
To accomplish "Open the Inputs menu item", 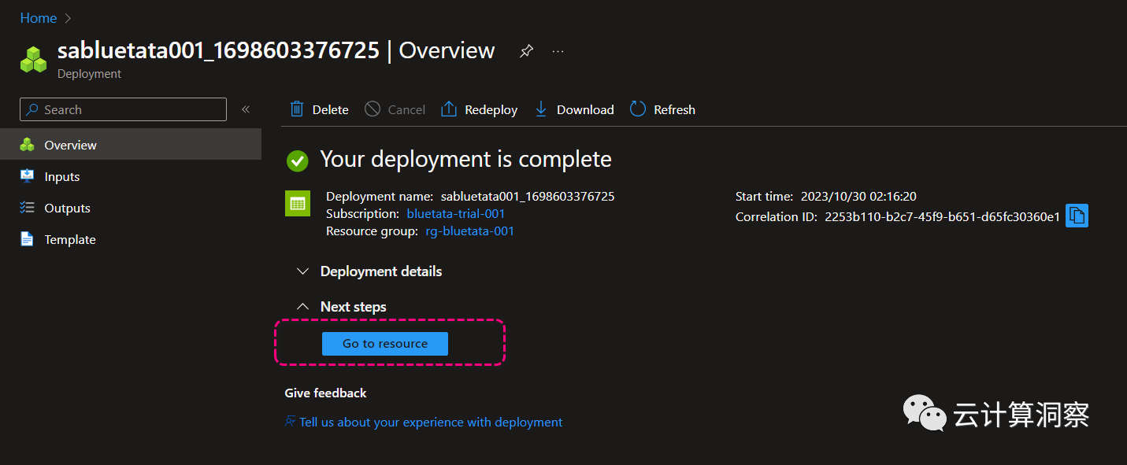I will pyautogui.click(x=62, y=177).
